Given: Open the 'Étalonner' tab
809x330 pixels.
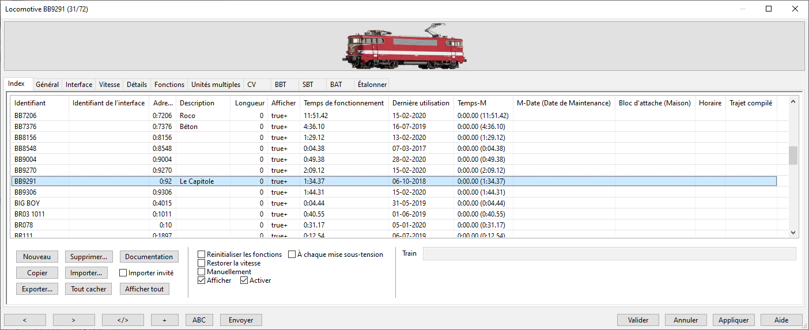Looking at the screenshot, I should (x=372, y=85).
